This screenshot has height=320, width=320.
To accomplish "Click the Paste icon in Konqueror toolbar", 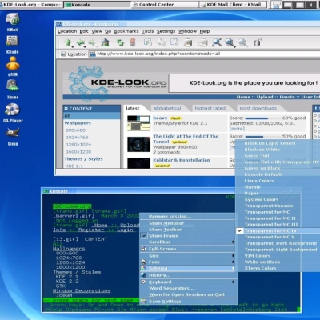I will 174,42.
